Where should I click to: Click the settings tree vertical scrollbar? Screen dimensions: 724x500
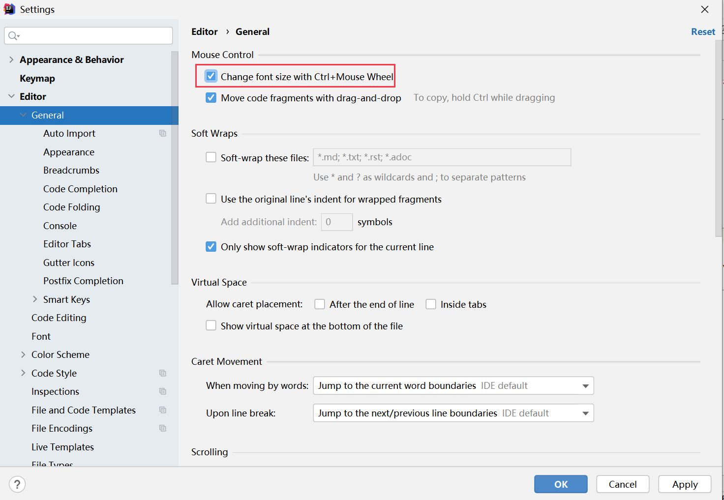(x=175, y=167)
